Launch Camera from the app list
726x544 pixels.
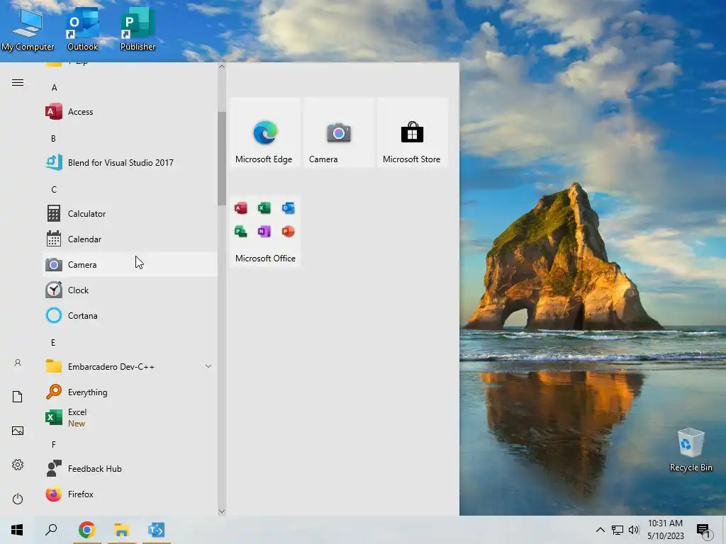pyautogui.click(x=130, y=265)
